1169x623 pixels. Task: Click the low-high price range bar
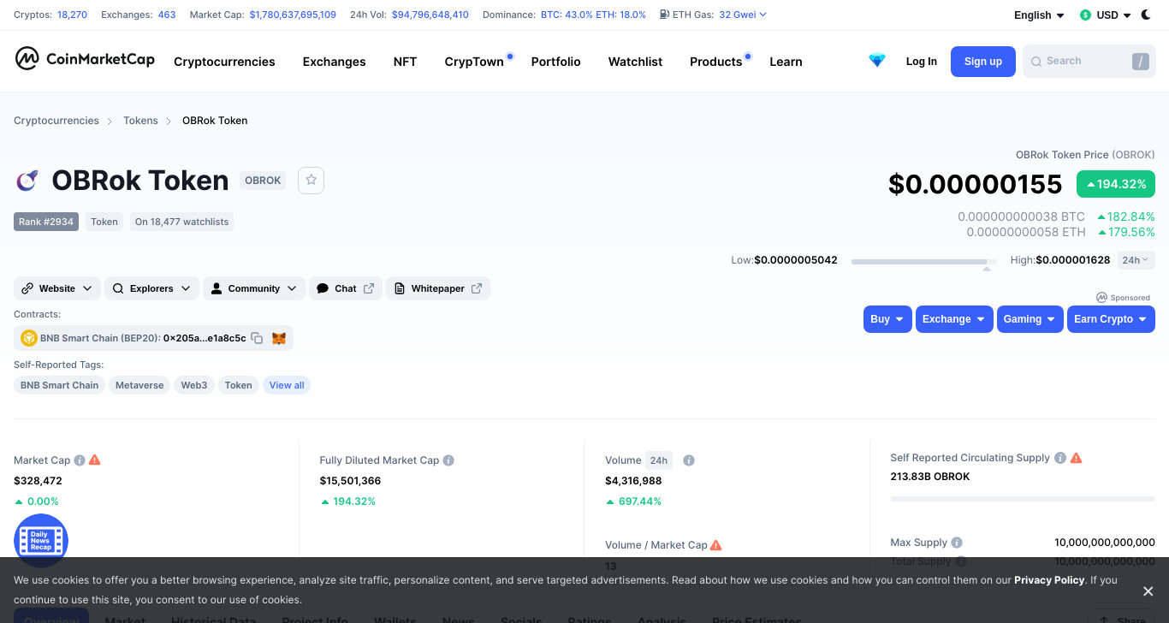924,261
